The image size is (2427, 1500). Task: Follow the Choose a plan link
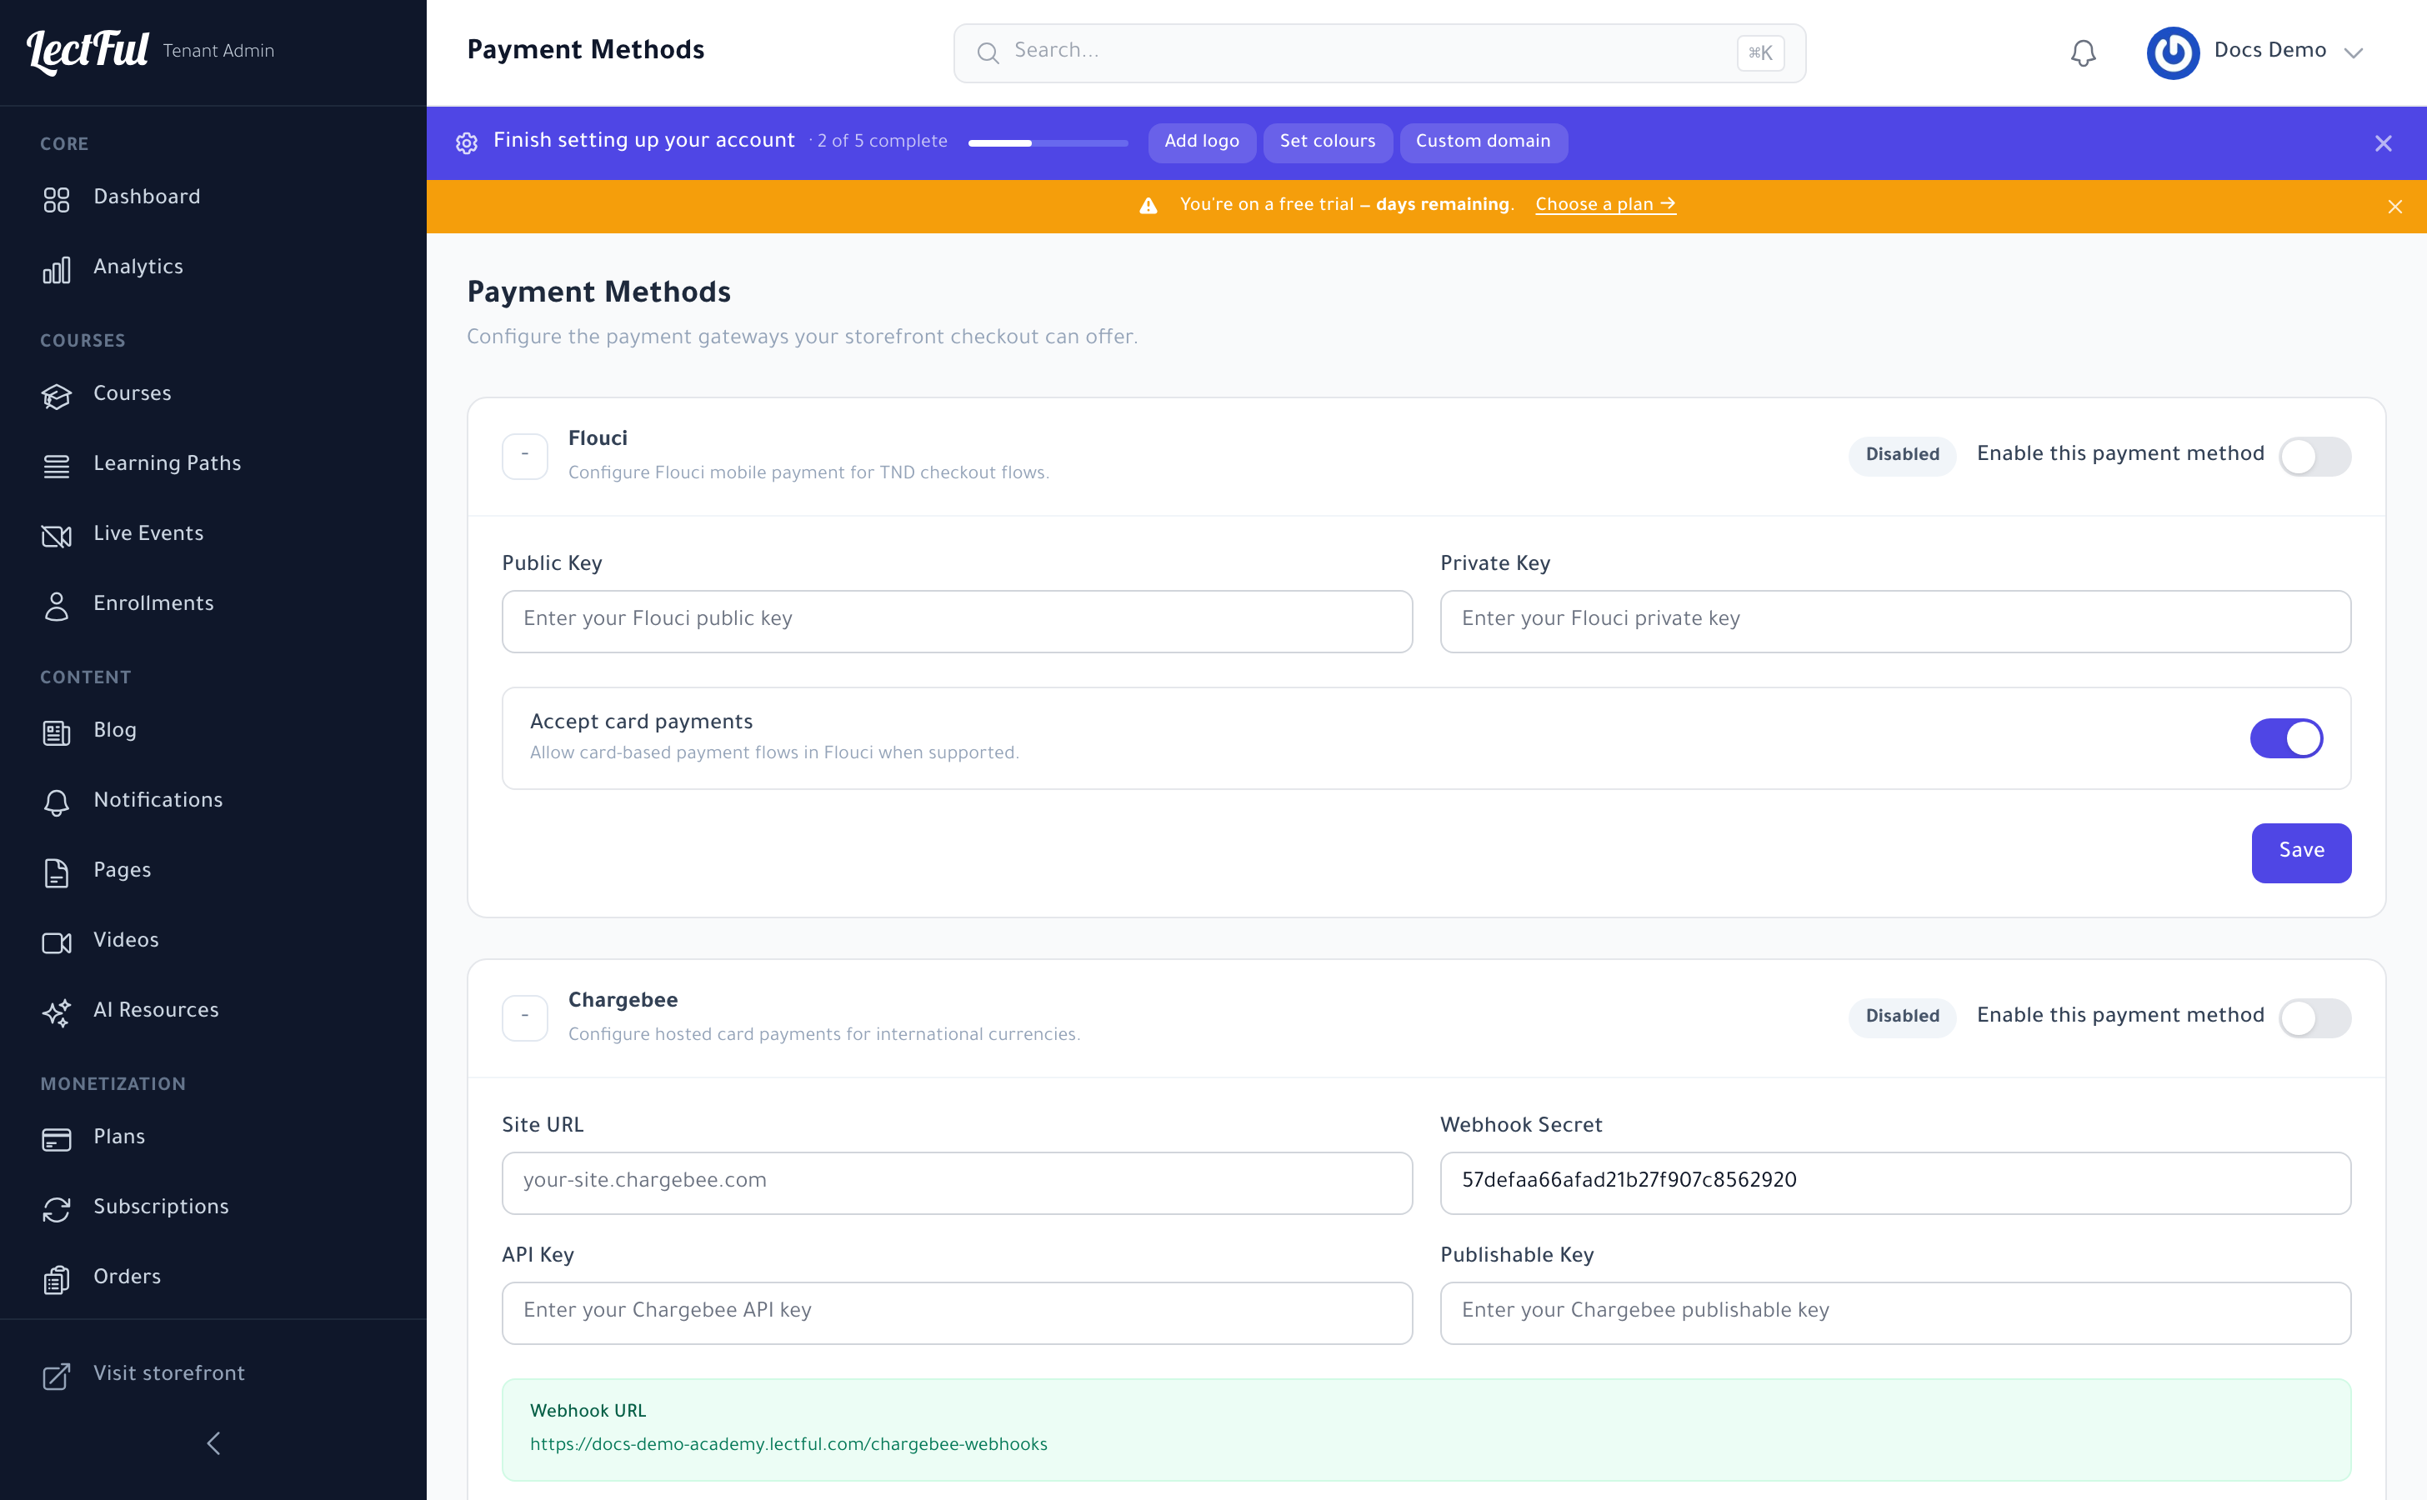[1605, 204]
